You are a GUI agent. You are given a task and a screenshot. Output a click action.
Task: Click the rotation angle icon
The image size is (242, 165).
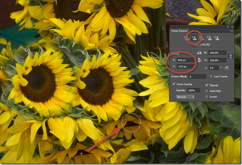pyautogui.click(x=206, y=68)
